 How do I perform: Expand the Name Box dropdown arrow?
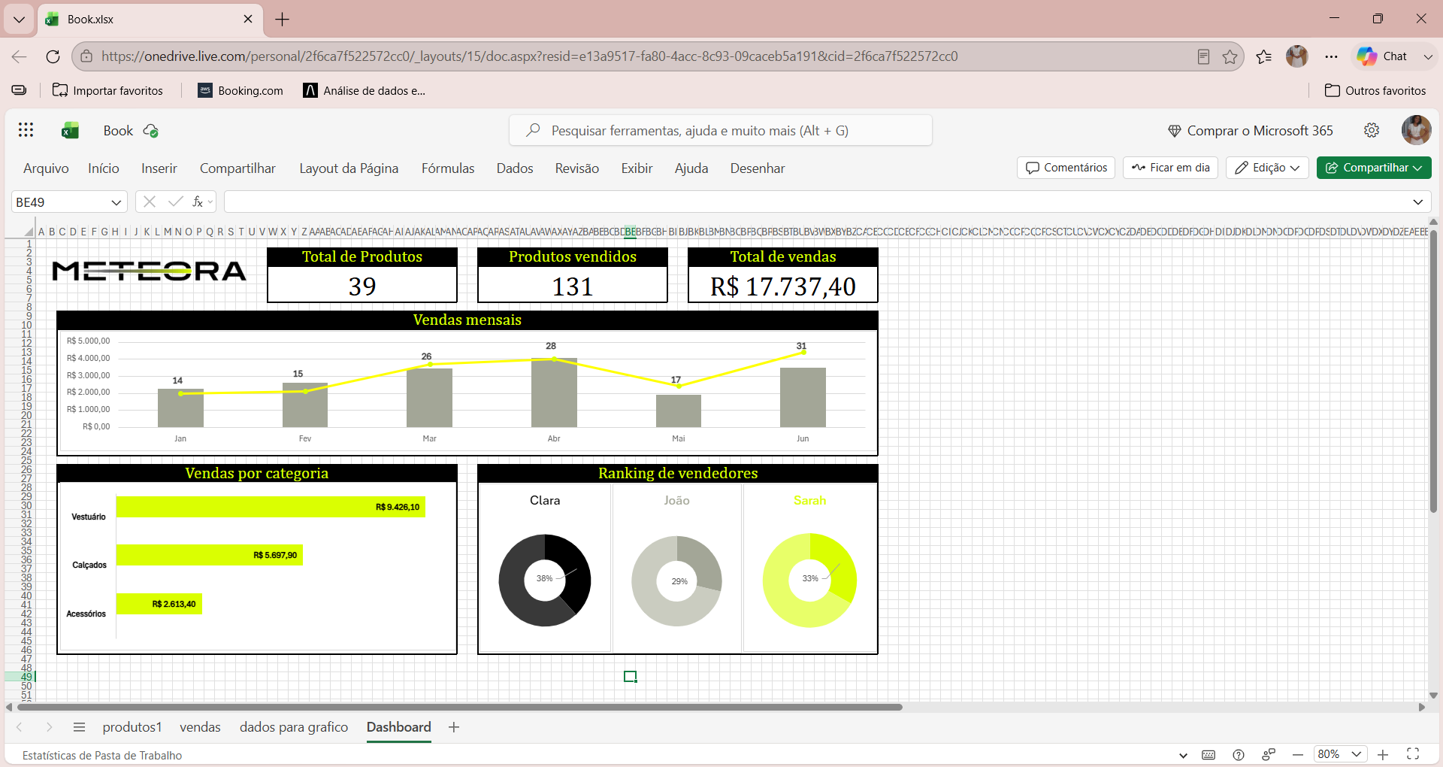(116, 202)
